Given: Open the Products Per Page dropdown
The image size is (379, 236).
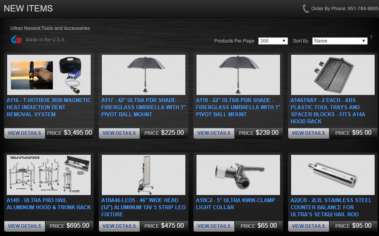Looking at the screenshot, I should click(x=273, y=41).
